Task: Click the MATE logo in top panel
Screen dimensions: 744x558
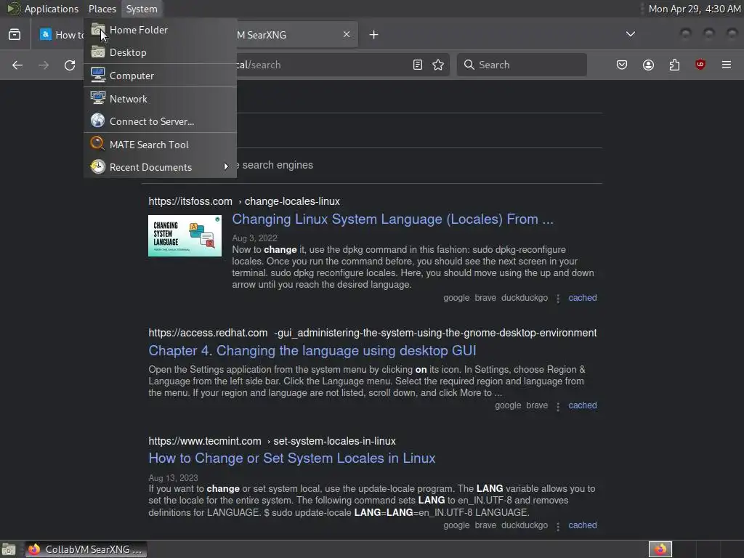Action: point(13,9)
